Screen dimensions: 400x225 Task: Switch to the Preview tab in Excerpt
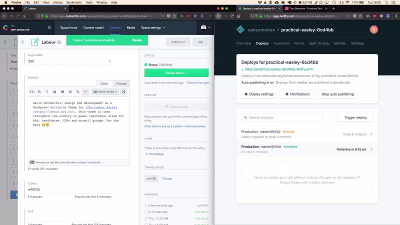click(121, 83)
